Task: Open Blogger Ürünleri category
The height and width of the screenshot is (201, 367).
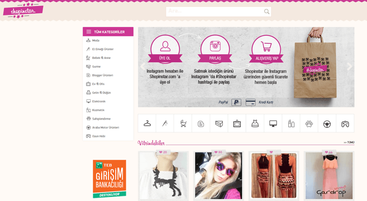Action: (x=100, y=75)
